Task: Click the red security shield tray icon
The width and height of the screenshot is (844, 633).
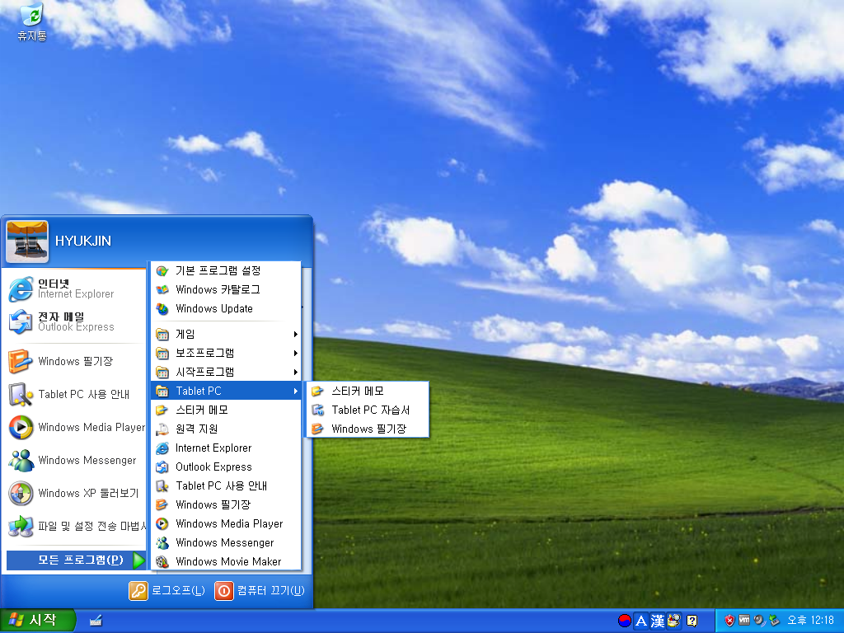Action: [729, 621]
